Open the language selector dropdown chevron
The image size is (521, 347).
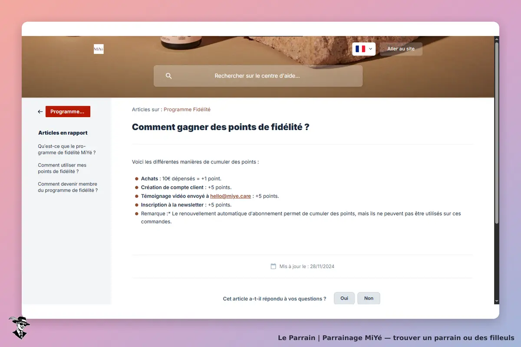[x=370, y=49]
